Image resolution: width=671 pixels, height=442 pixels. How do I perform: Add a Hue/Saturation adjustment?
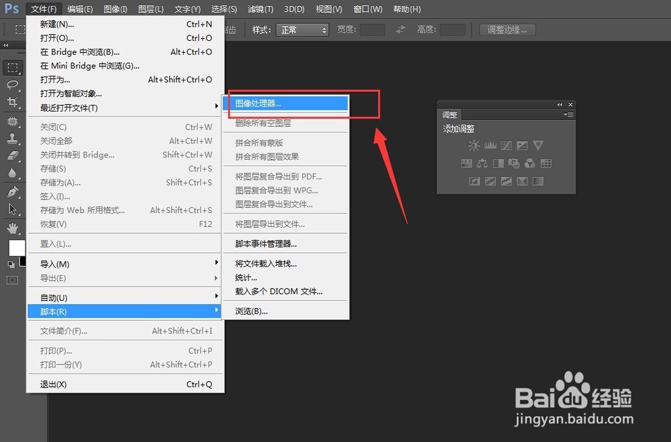pos(466,163)
